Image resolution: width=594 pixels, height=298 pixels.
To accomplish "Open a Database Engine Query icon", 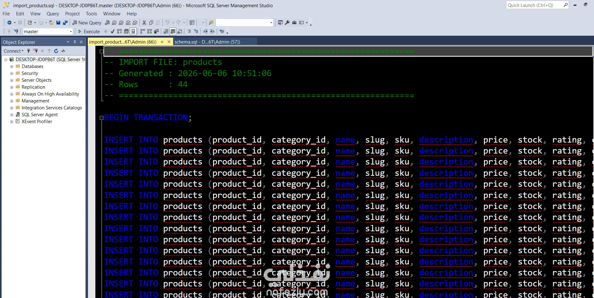I will (107, 23).
